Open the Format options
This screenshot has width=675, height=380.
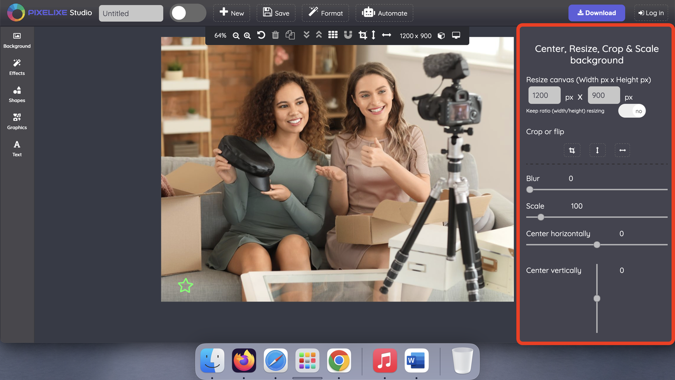325,13
